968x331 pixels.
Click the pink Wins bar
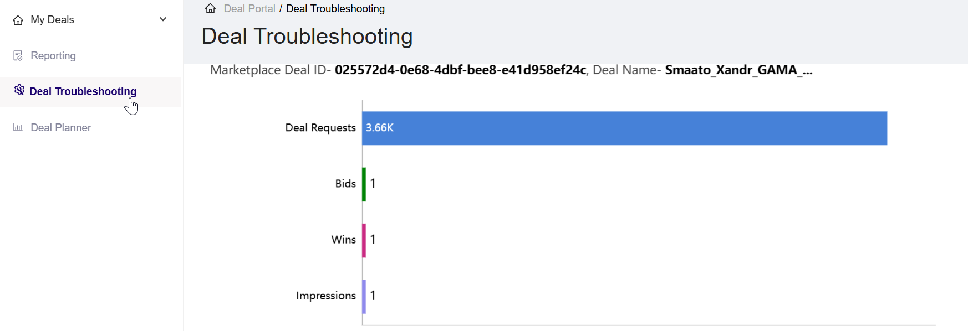coord(364,240)
